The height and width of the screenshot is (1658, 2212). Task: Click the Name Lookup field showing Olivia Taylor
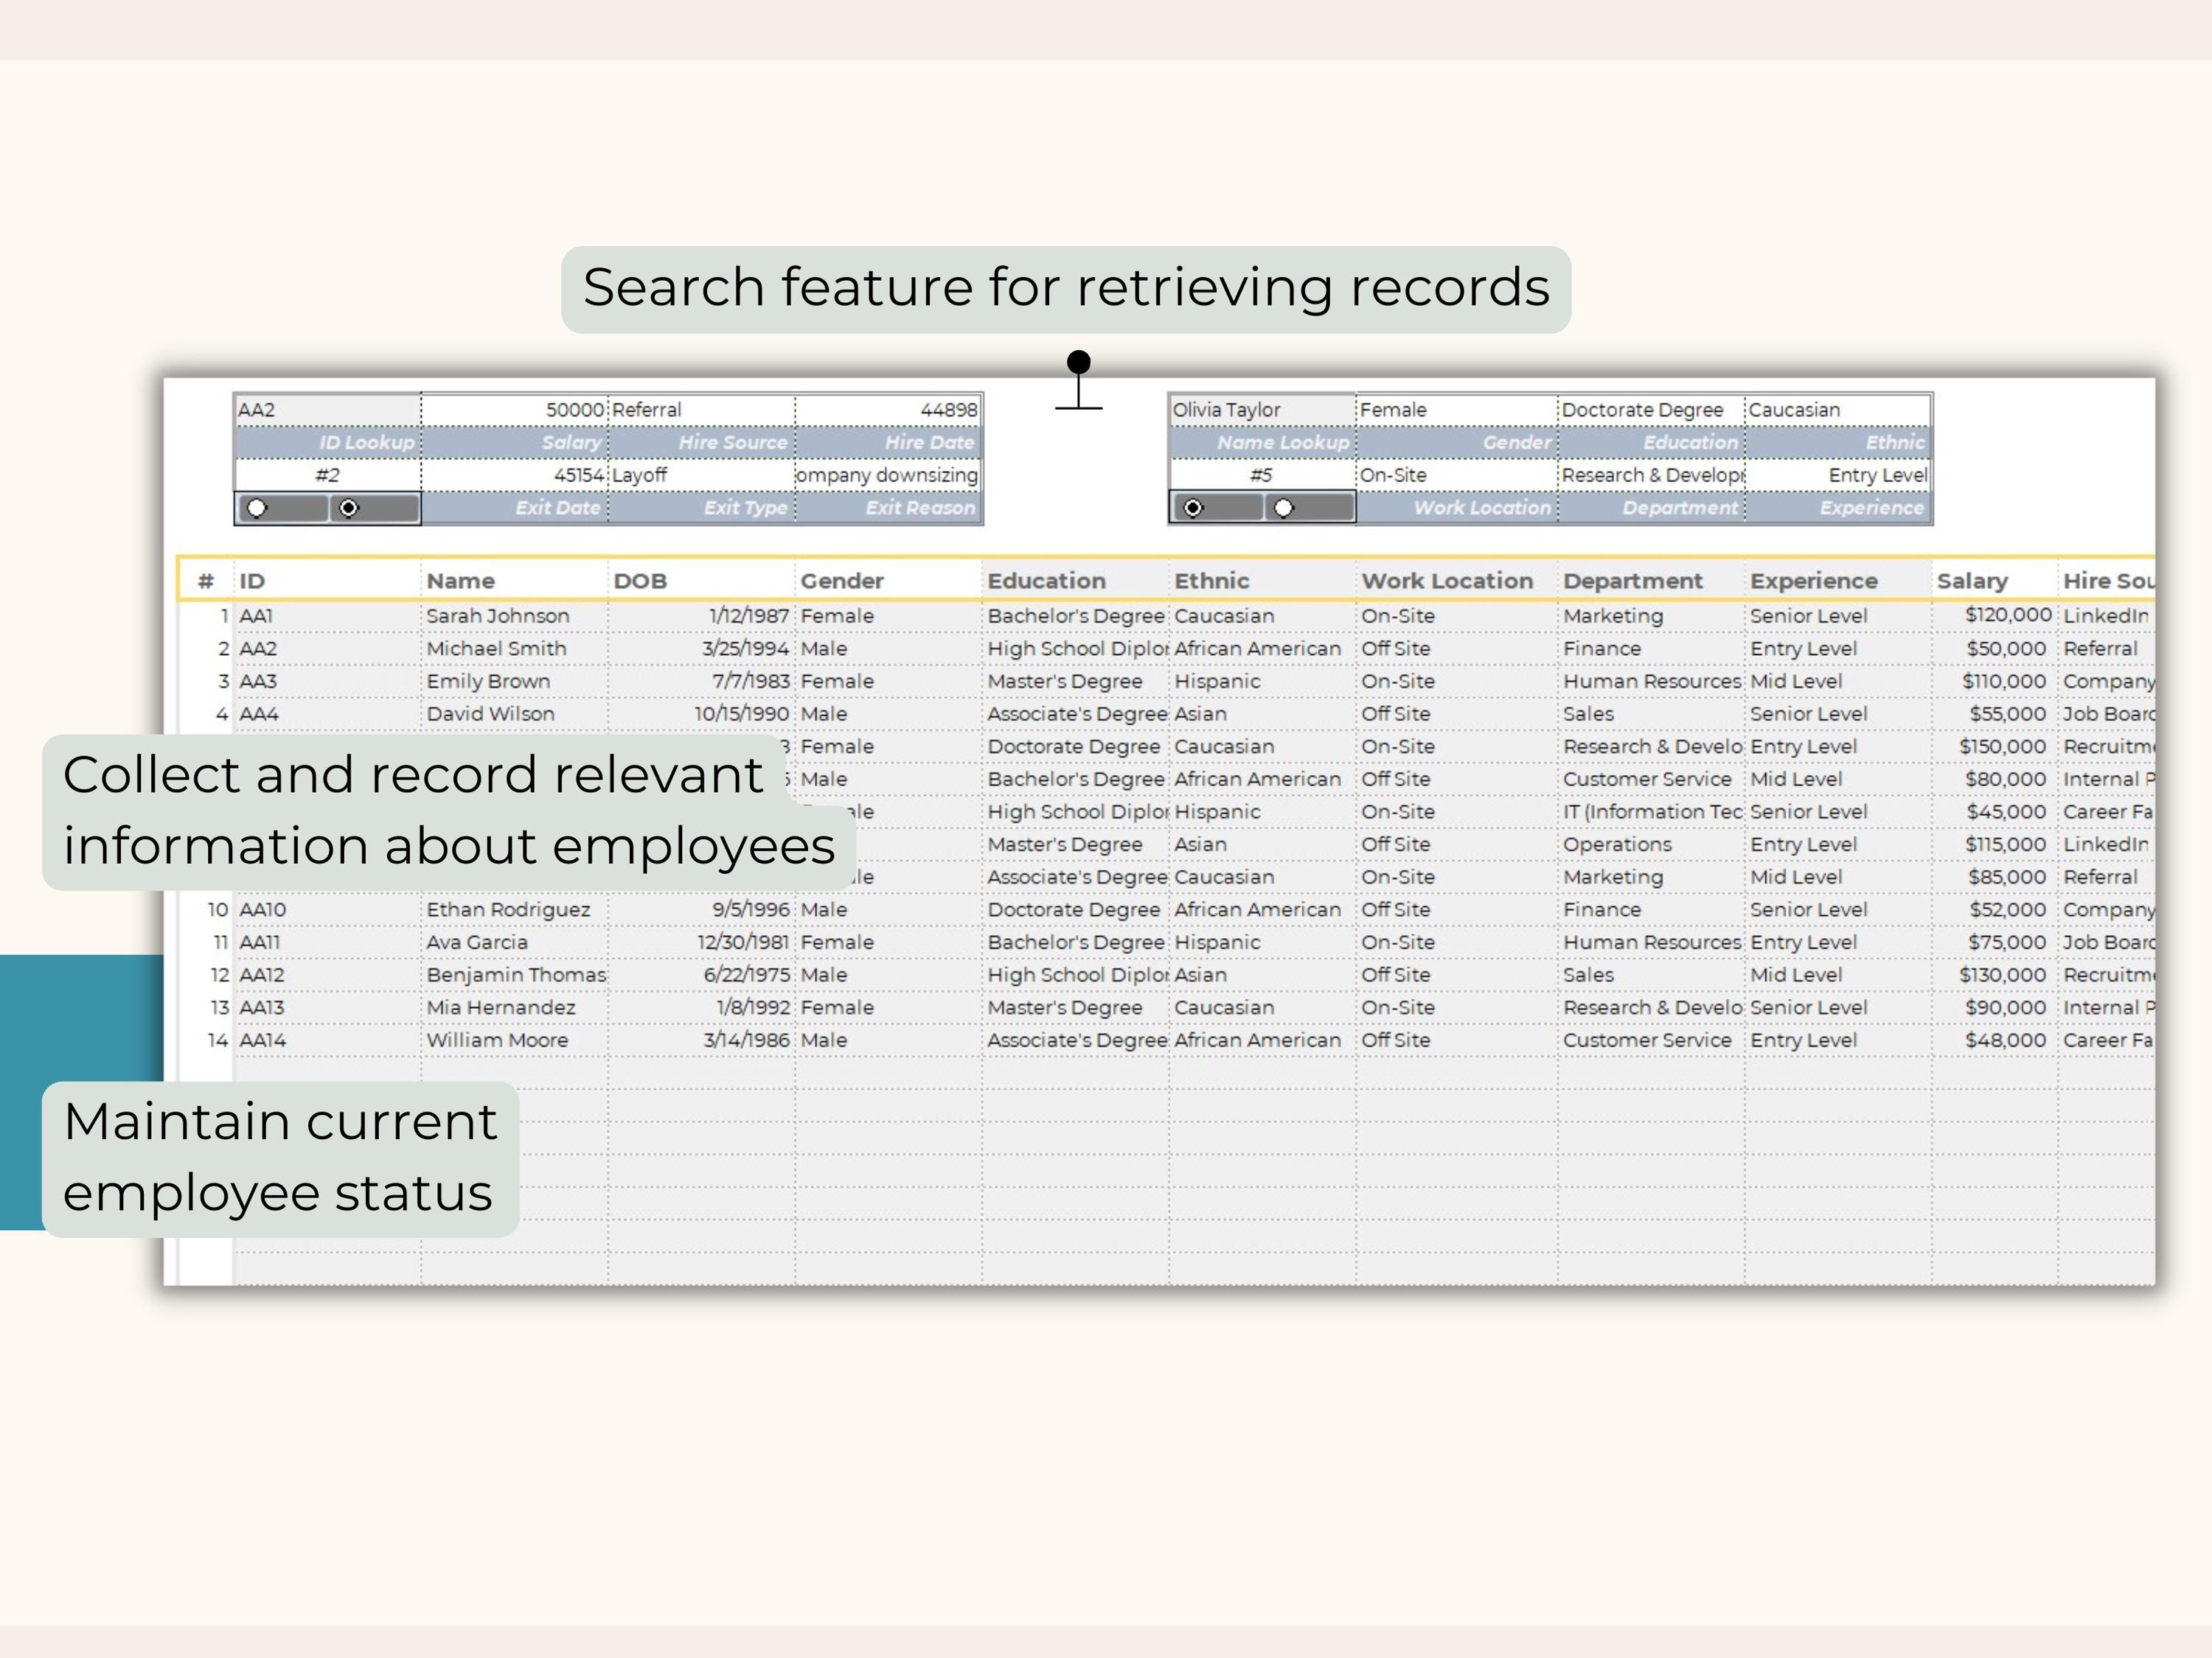(x=1262, y=410)
